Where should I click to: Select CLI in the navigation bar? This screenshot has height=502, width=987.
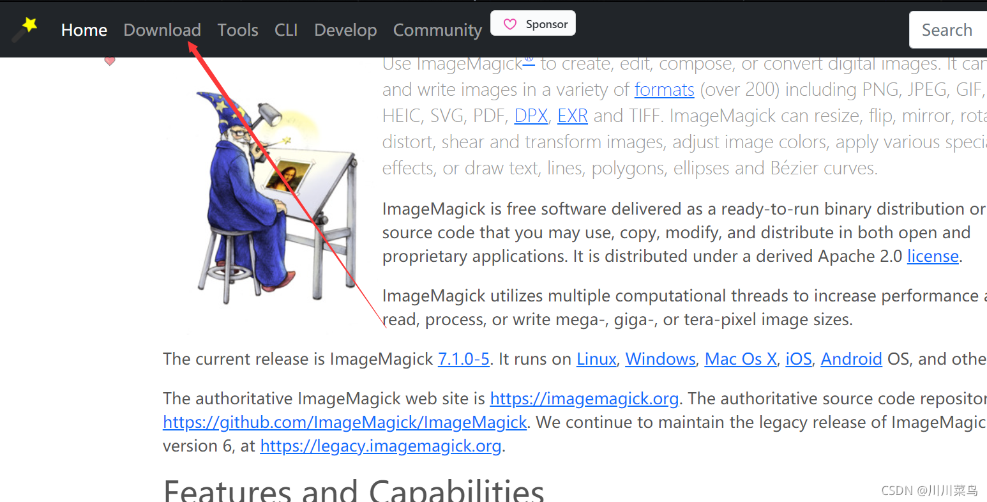coord(286,30)
